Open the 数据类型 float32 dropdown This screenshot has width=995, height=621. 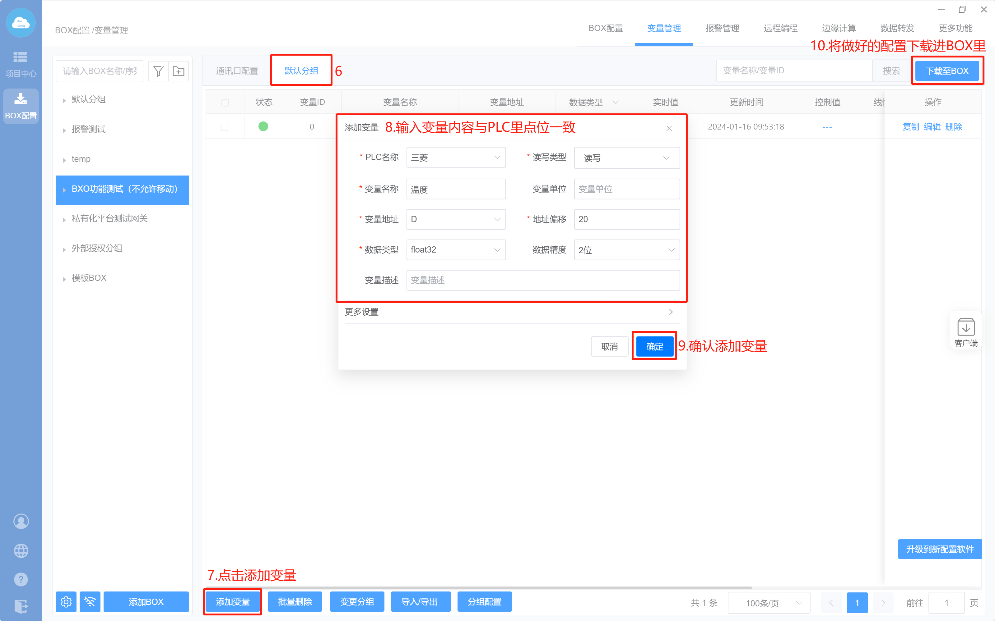pos(456,250)
